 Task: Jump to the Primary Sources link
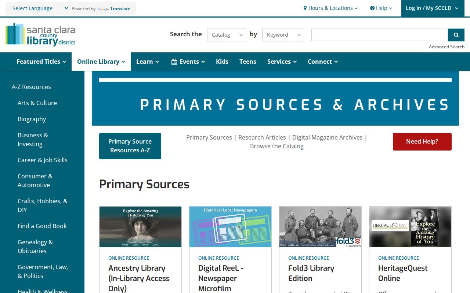(209, 137)
